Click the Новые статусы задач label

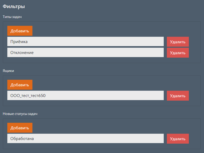tap(20, 114)
